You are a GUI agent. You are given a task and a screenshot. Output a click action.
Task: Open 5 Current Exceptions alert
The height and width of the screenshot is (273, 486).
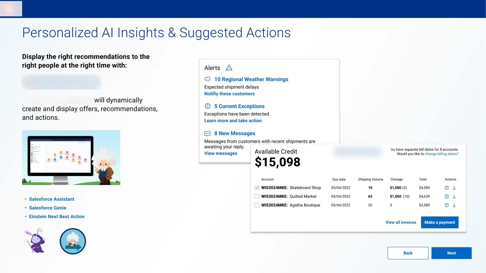coord(239,106)
